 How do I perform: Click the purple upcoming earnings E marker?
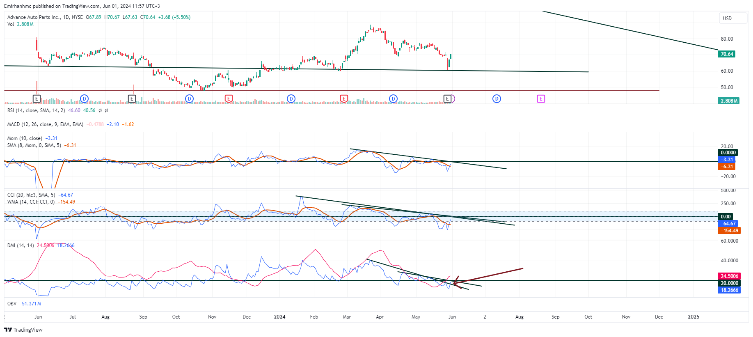[541, 99]
